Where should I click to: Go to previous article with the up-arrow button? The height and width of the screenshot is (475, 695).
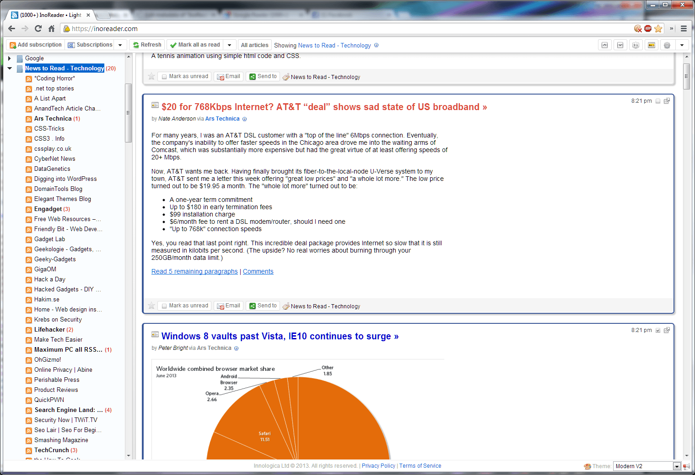point(604,45)
